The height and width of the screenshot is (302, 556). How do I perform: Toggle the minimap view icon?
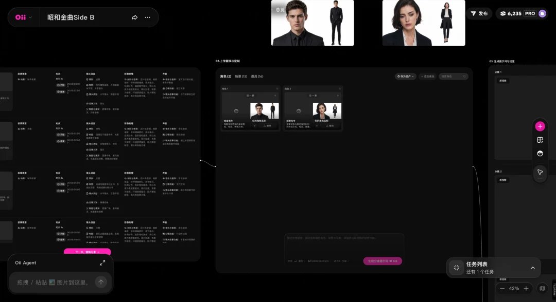point(542,289)
